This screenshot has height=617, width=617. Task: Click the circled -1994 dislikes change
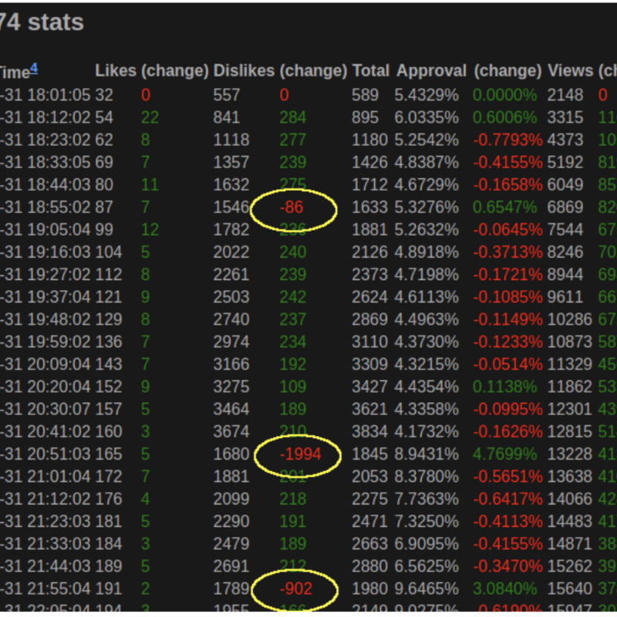pyautogui.click(x=298, y=455)
